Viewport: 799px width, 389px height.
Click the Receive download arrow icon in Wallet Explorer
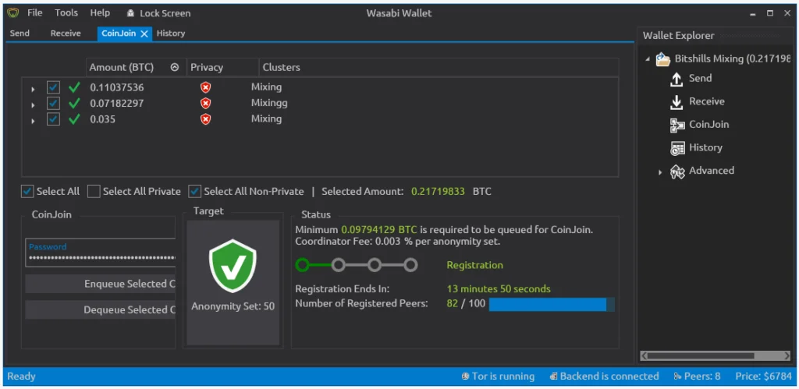pos(676,102)
